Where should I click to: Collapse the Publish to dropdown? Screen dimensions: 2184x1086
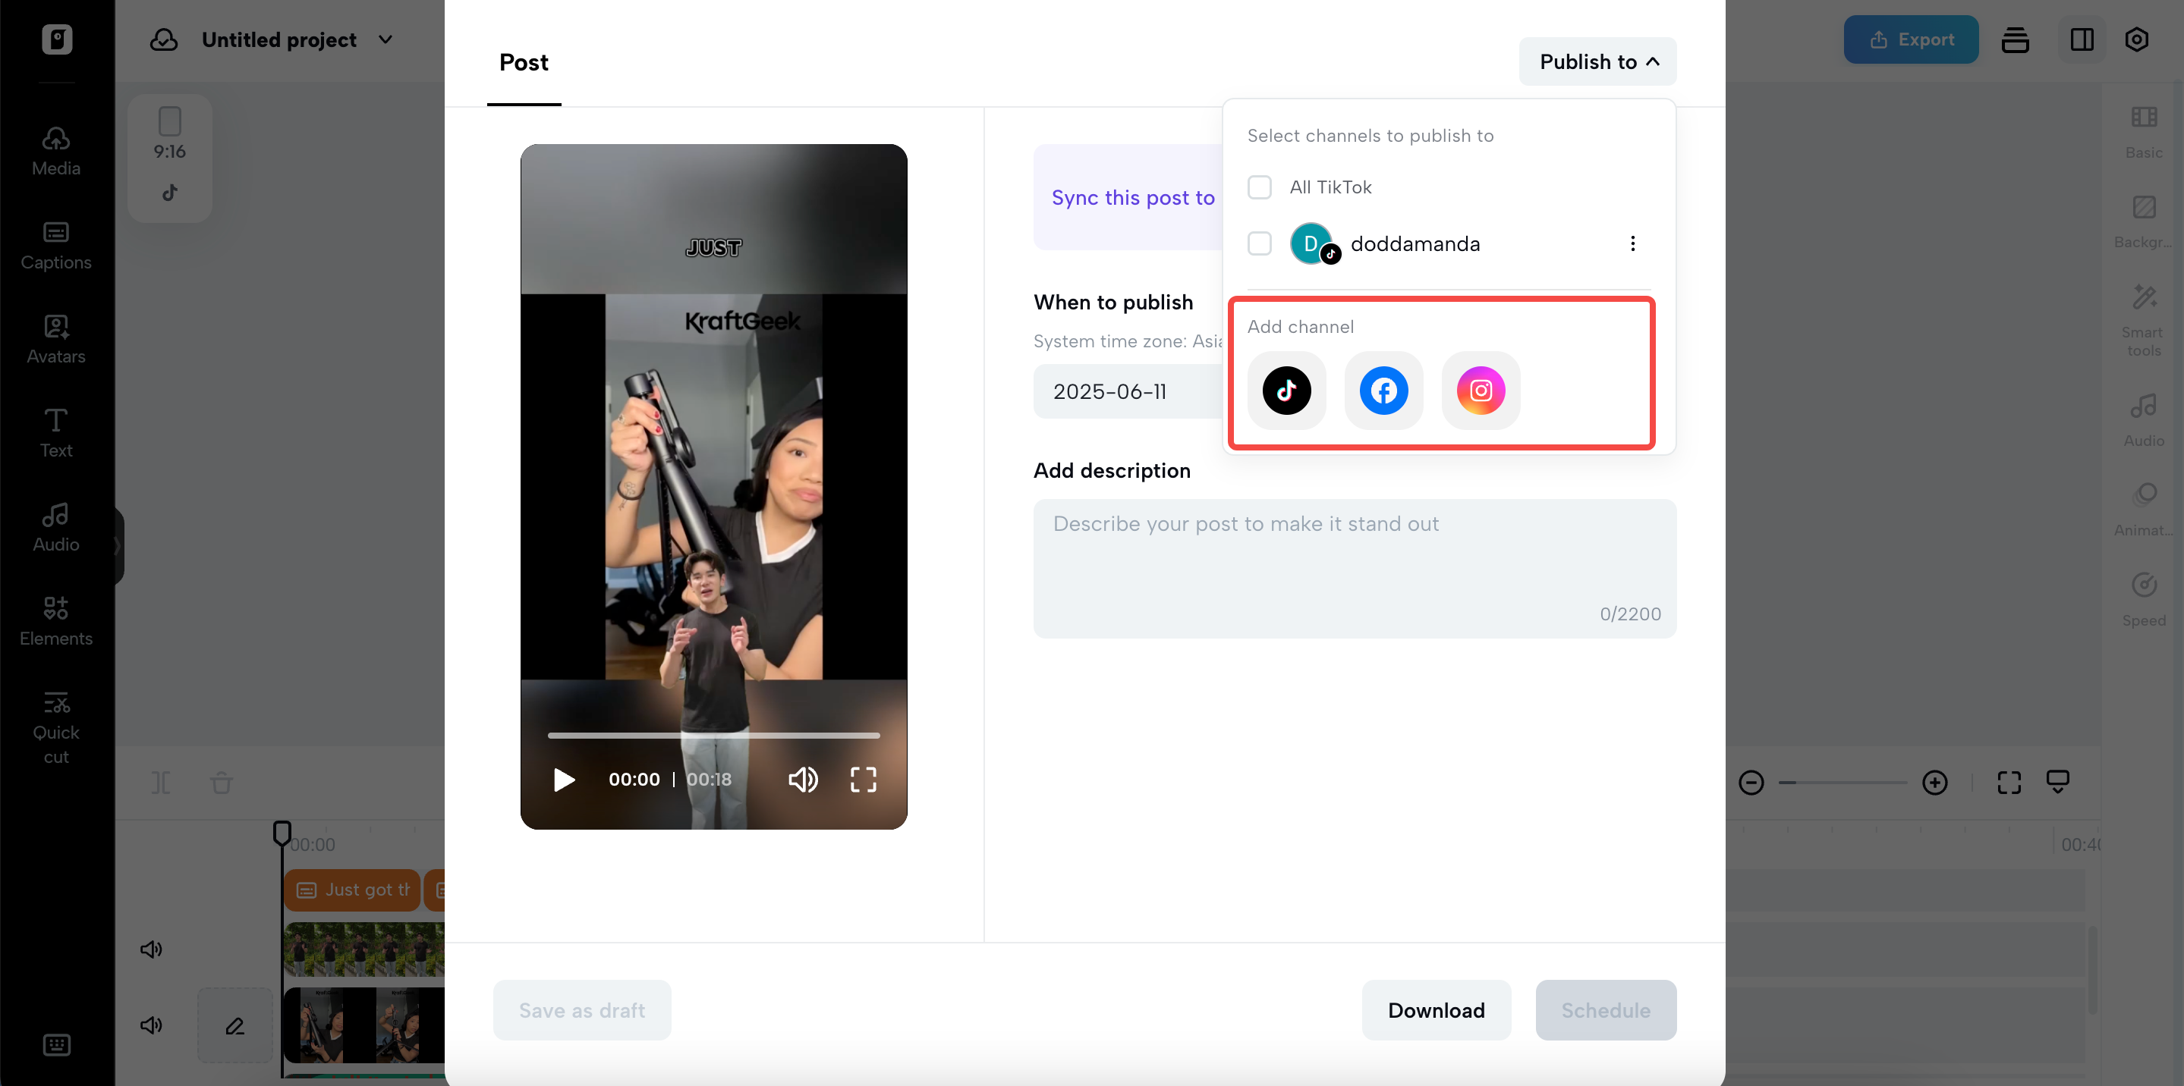(1597, 61)
